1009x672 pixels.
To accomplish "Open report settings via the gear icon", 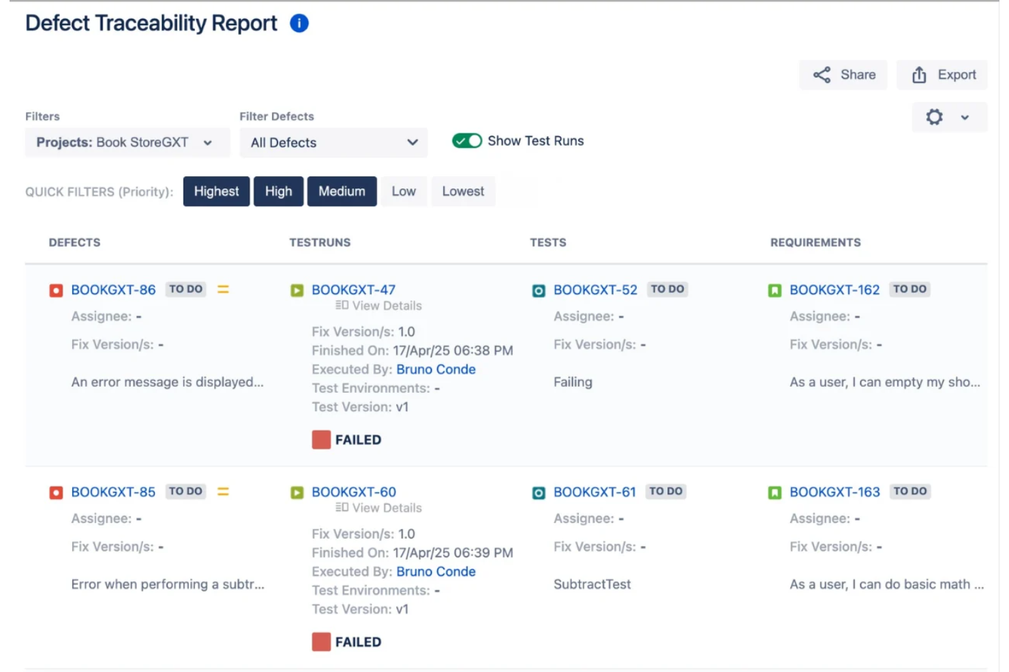I will point(934,117).
